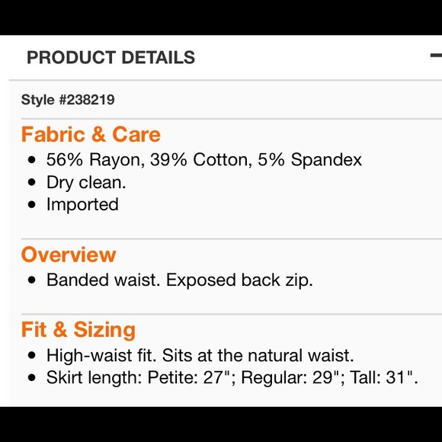This screenshot has height=442, width=442.
Task: Click the Skirt length measurements line
Action: pyautogui.click(x=232, y=377)
